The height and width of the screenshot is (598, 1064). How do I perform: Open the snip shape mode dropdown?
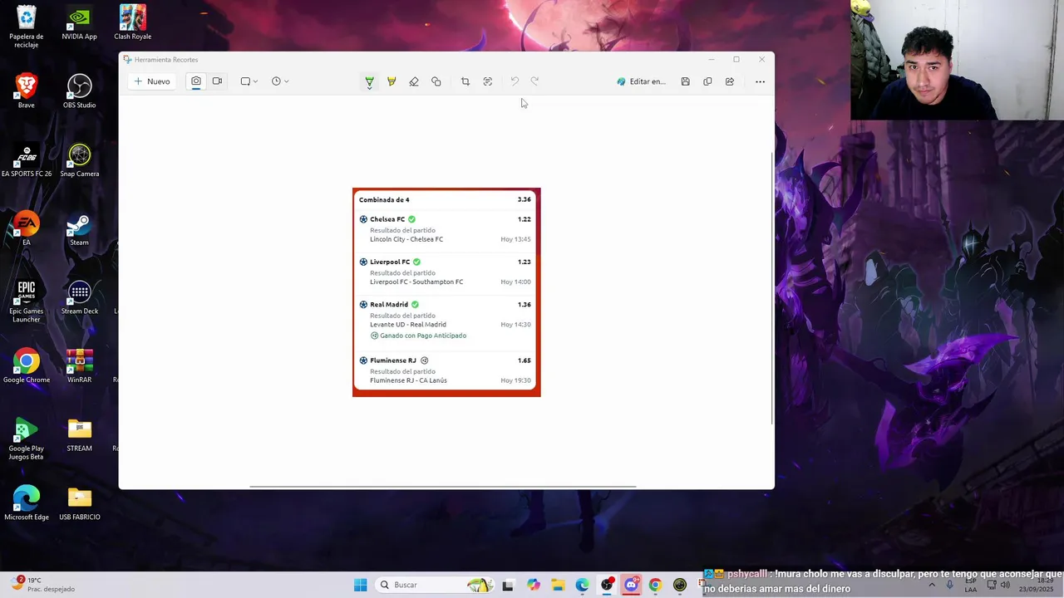tap(249, 81)
